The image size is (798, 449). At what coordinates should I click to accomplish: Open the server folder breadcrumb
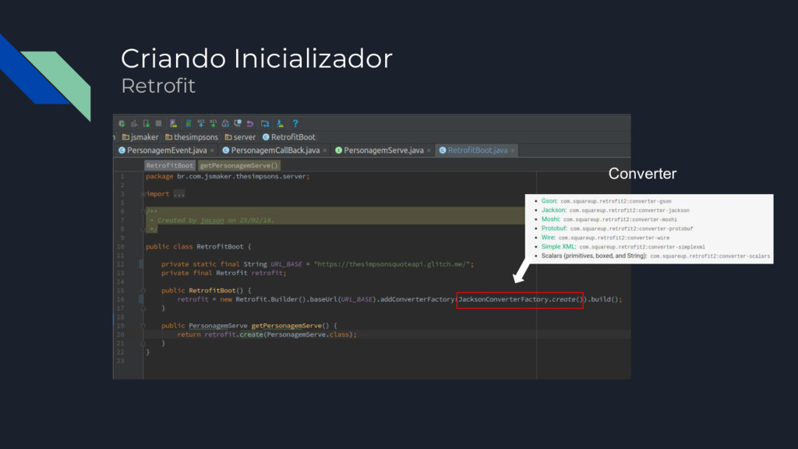[240, 137]
